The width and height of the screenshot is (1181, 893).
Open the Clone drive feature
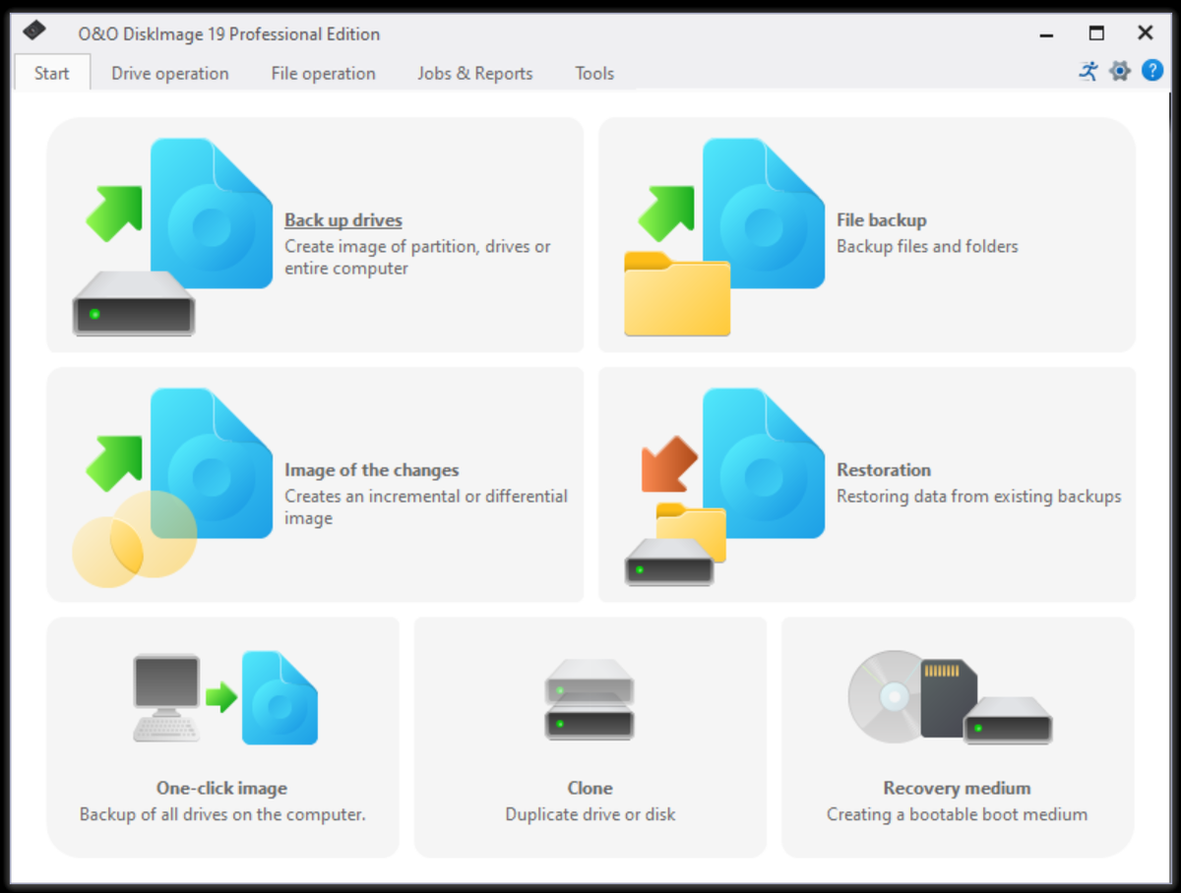(589, 788)
